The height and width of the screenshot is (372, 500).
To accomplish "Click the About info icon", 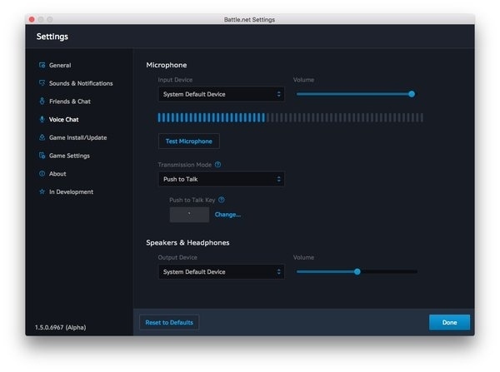I will point(42,174).
